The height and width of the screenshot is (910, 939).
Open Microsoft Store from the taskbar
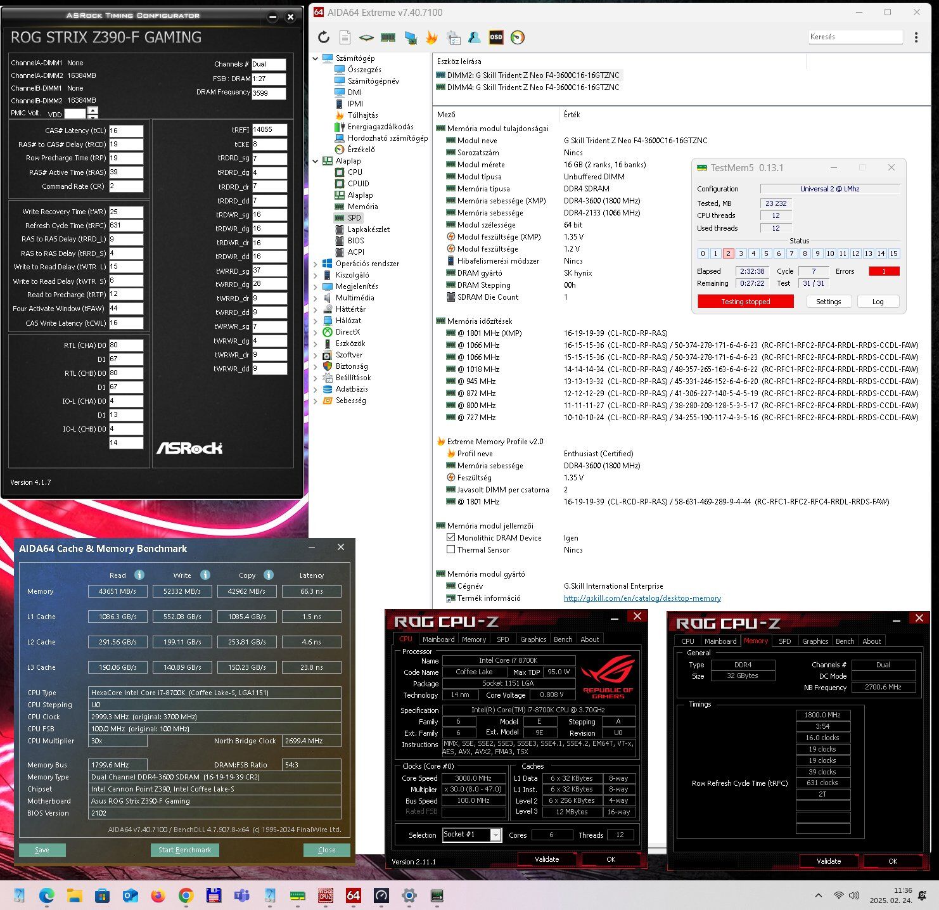(102, 895)
